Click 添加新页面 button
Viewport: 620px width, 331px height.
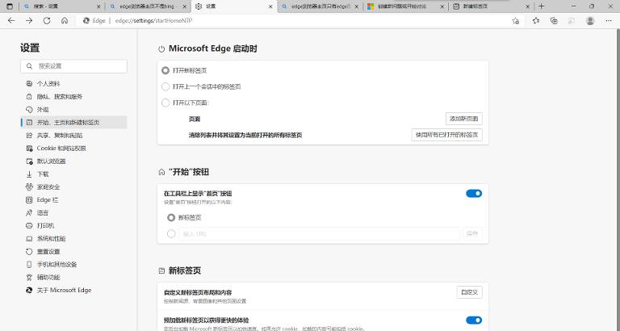click(464, 119)
